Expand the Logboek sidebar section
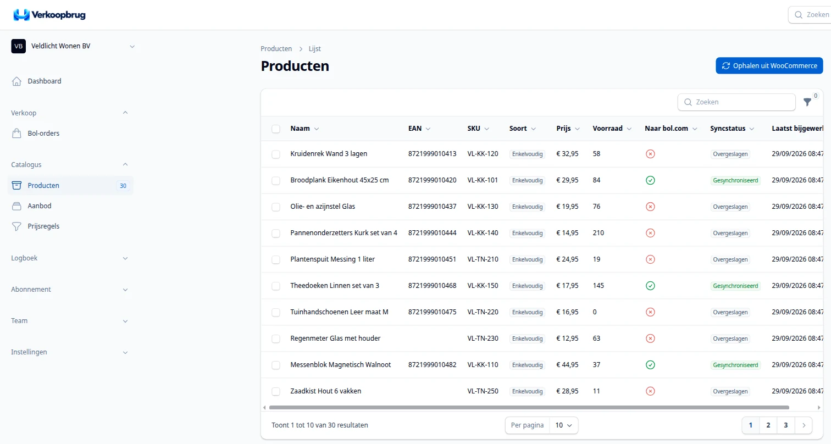Image resolution: width=831 pixels, height=444 pixels. coord(70,258)
